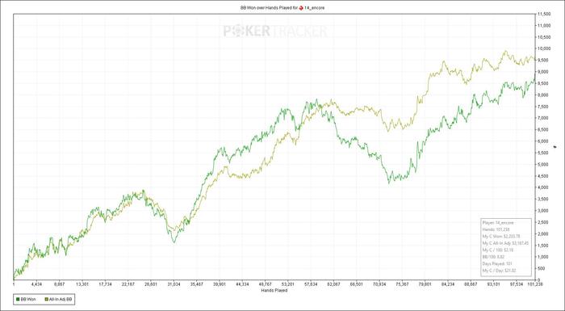This screenshot has width=565, height=311.
Task: Select the All-In Adj BB legend label
Action: (x=61, y=300)
